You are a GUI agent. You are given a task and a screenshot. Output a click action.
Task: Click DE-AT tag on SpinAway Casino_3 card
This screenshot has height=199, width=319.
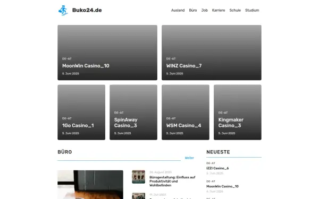(119, 113)
